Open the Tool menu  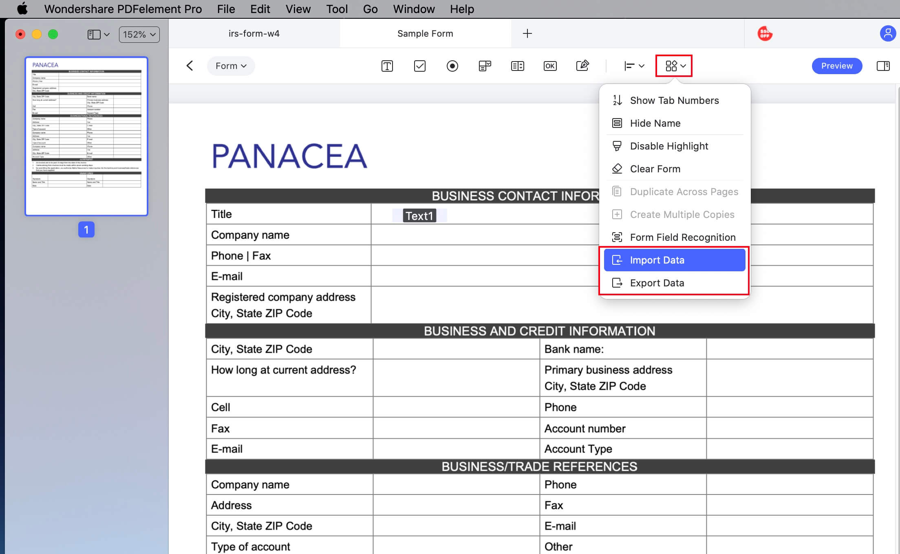tap(337, 9)
